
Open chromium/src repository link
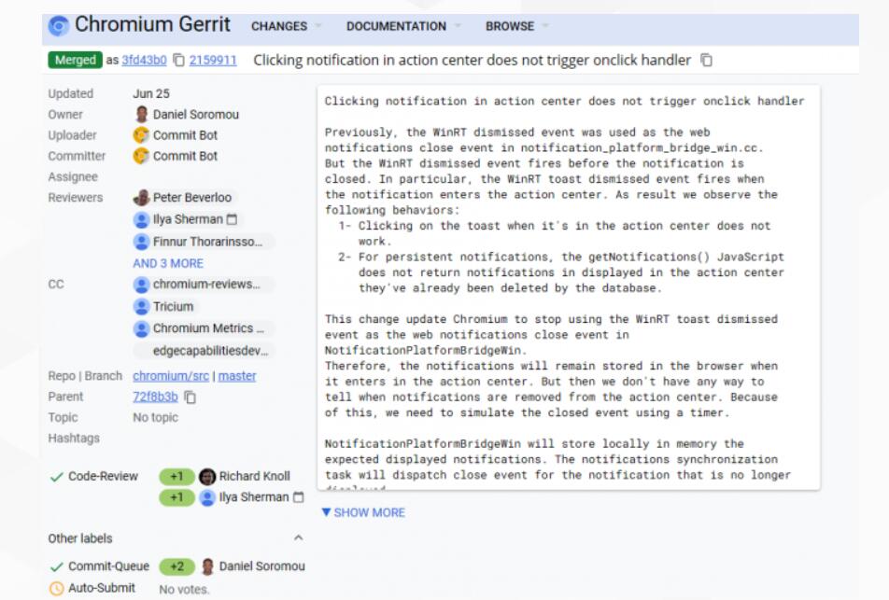171,376
